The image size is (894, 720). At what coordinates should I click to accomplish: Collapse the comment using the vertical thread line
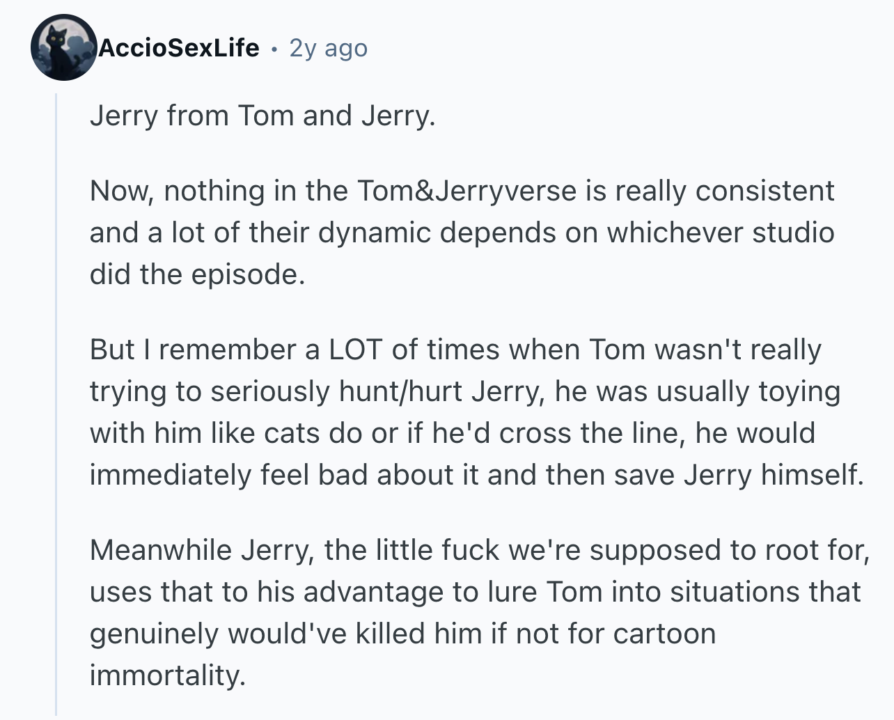[x=57, y=404]
